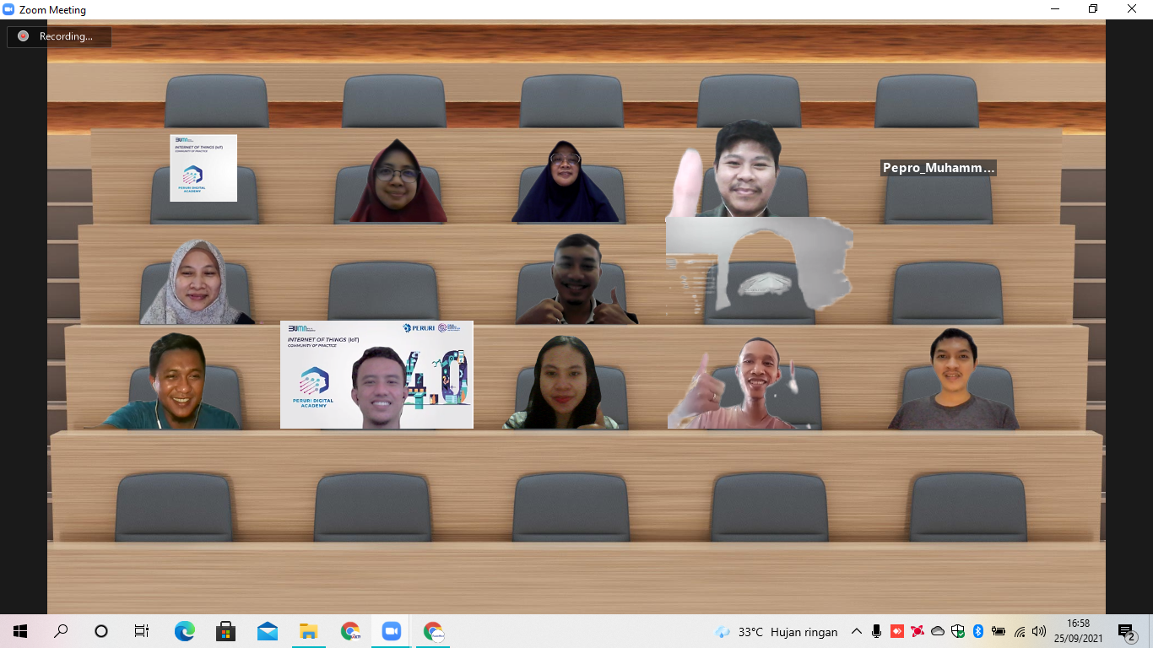Open the Zoom app in the taskbar
The height and width of the screenshot is (648, 1153).
pyautogui.click(x=390, y=631)
